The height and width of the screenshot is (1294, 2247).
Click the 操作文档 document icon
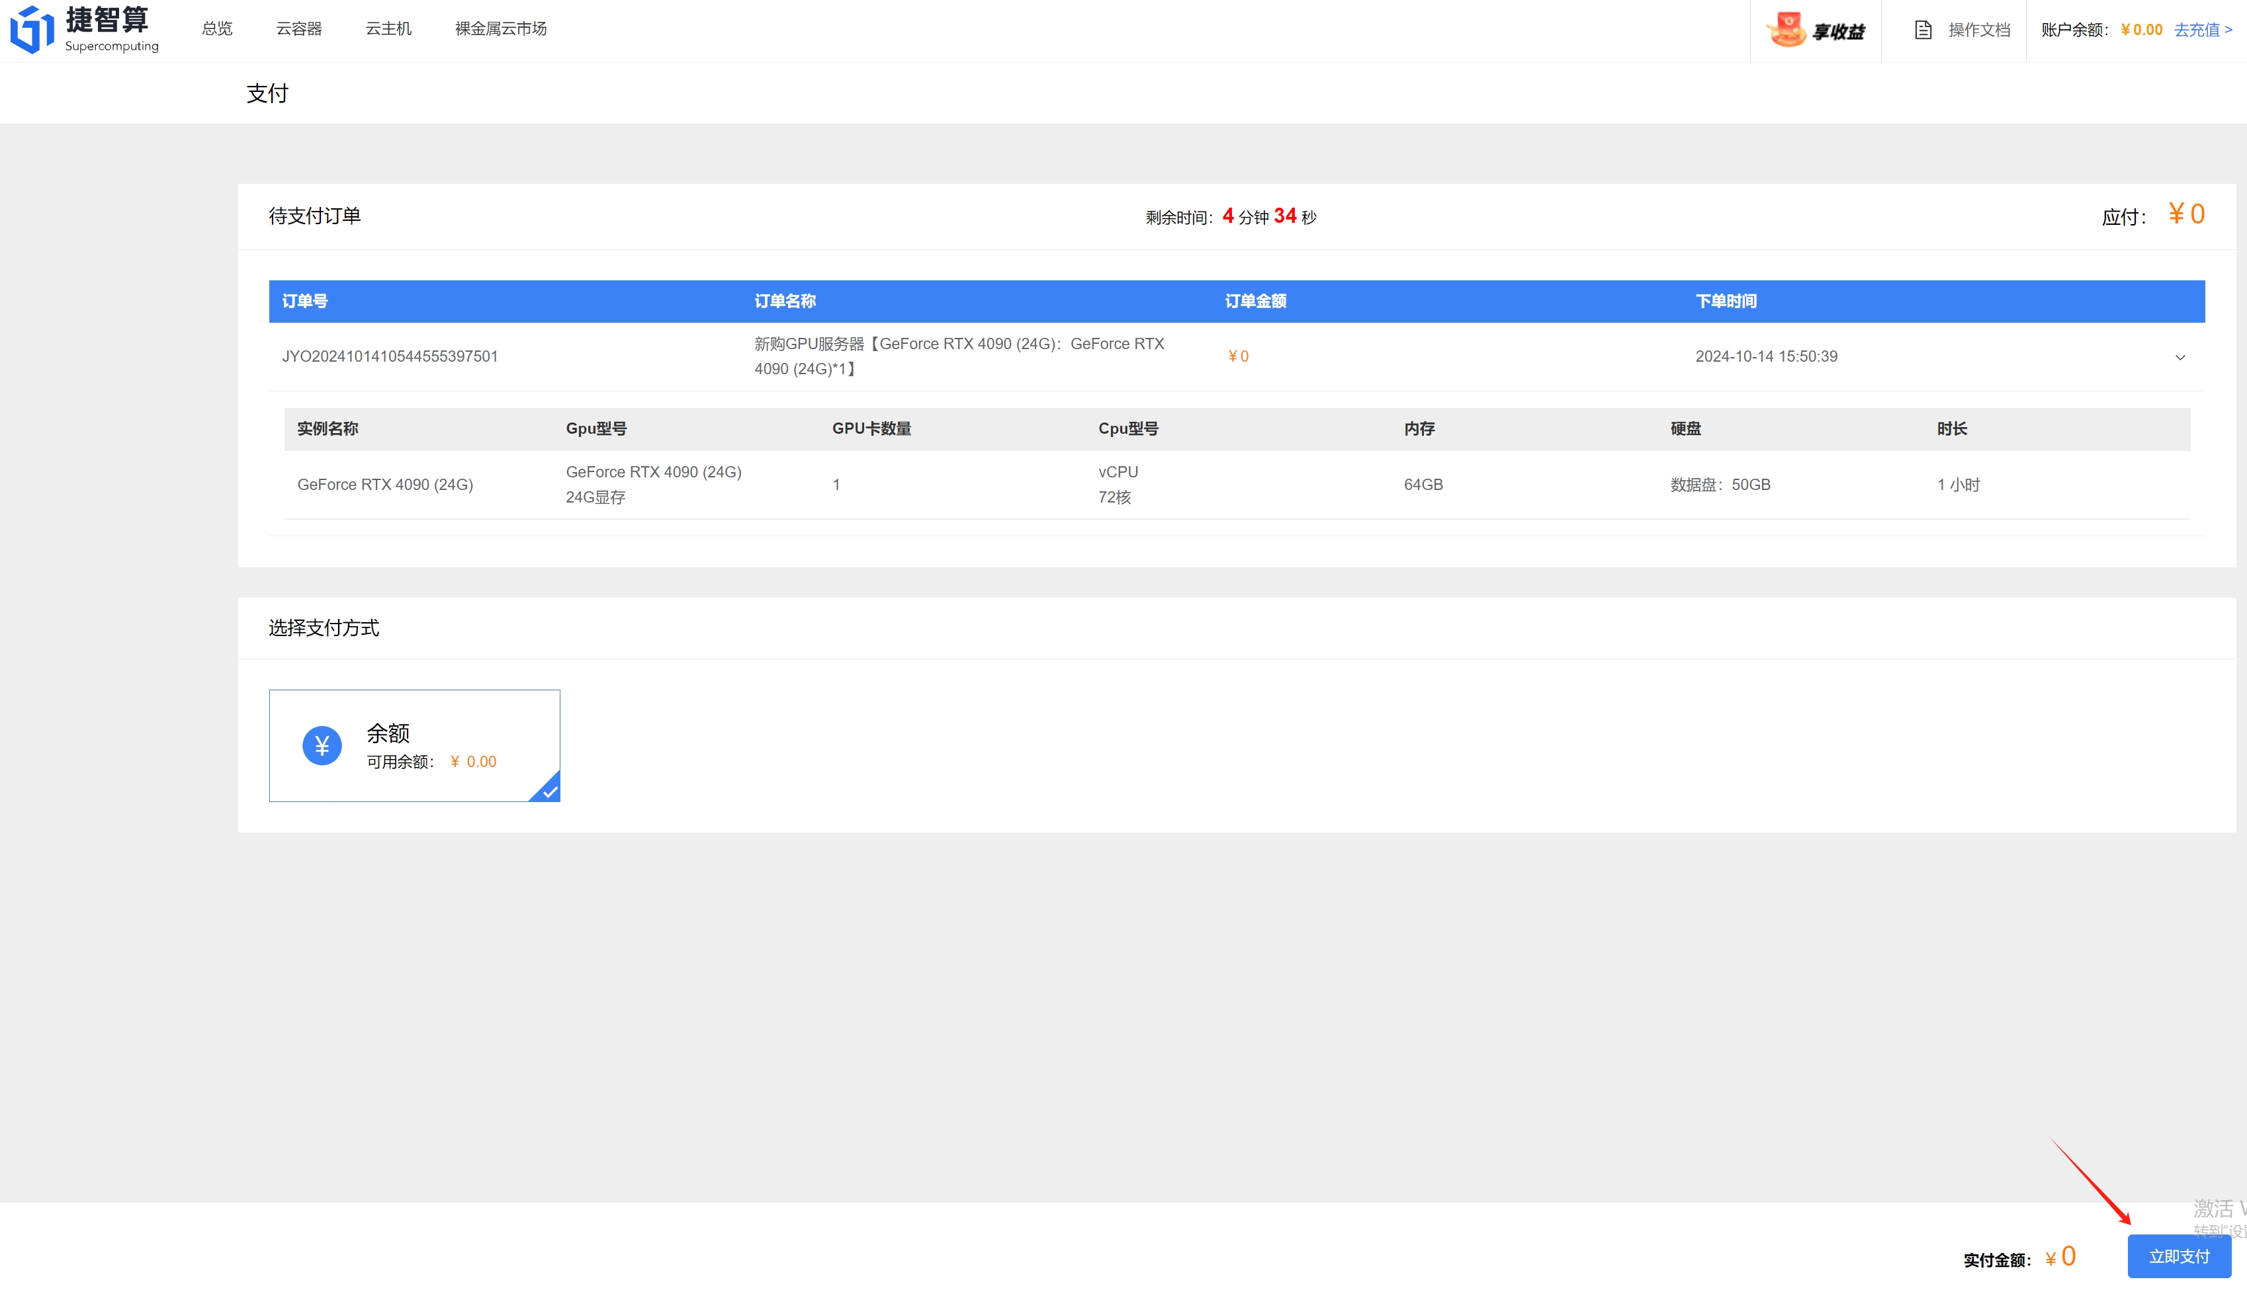[x=1922, y=30]
